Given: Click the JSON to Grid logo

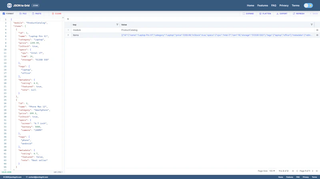Looking at the screenshot, I should pos(18,6).
